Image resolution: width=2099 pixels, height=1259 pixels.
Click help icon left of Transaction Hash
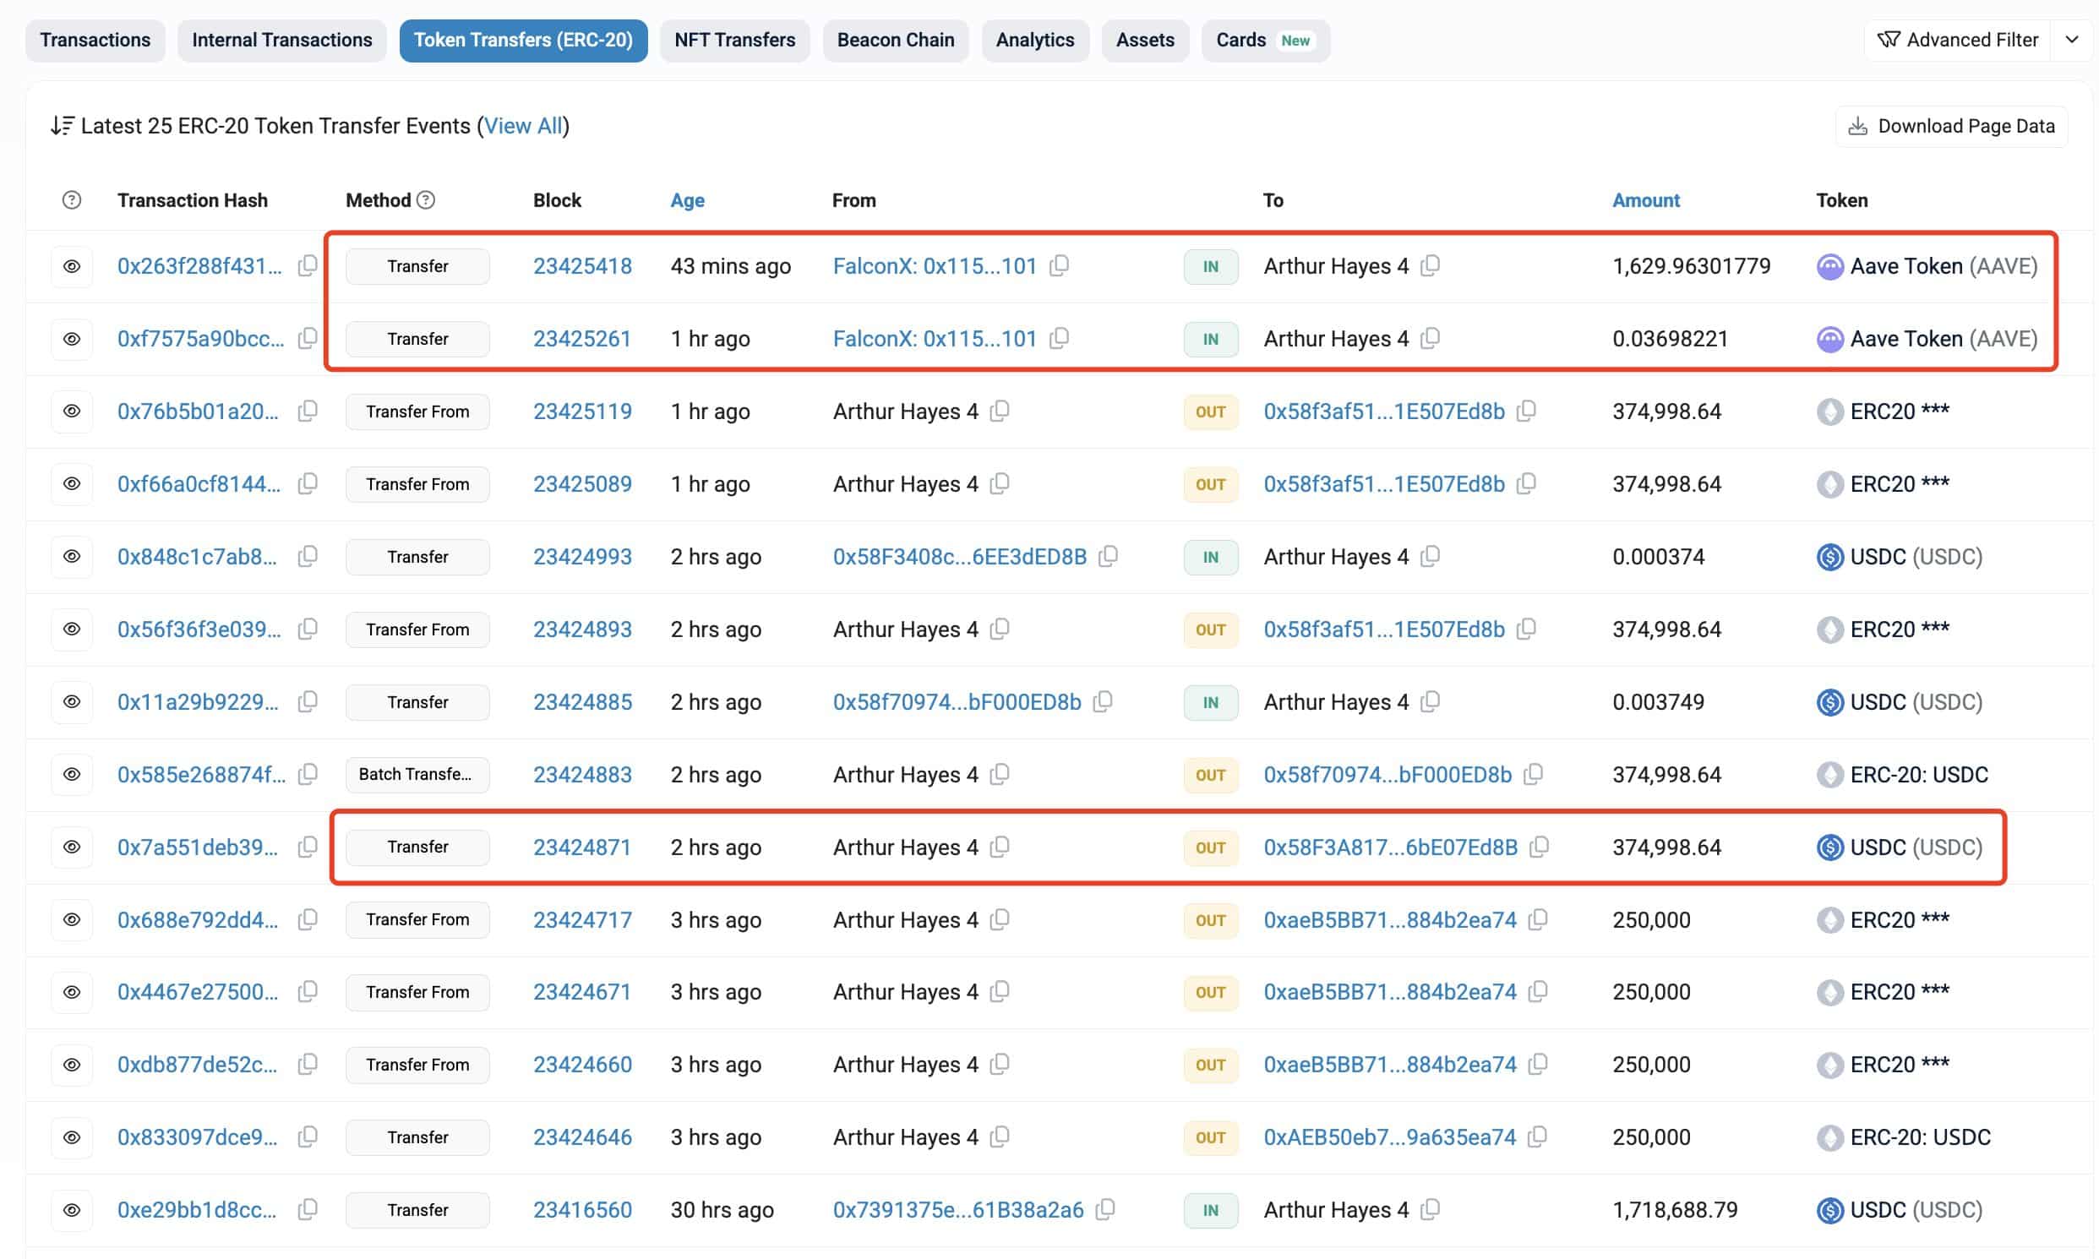click(x=72, y=200)
